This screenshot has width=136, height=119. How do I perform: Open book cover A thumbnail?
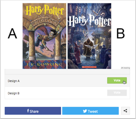click(44, 36)
